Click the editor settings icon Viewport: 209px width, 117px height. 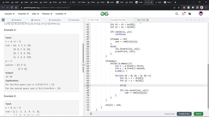195,20
